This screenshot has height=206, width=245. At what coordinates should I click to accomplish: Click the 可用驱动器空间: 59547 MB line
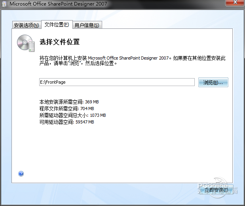tap(67, 122)
